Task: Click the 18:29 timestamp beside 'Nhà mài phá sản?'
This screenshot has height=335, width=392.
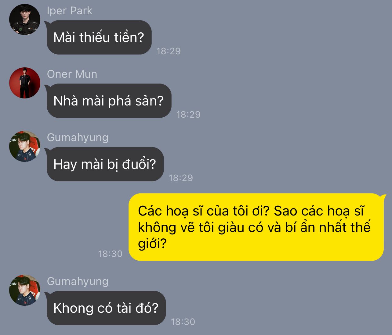Action: pyautogui.click(x=188, y=114)
